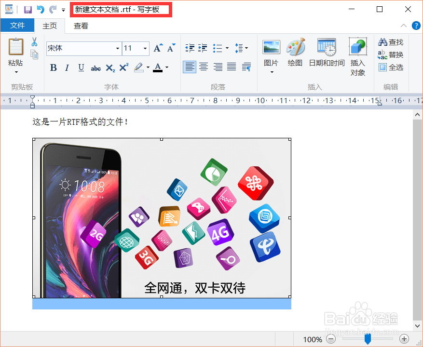
Task: Click the zoom slider handle
Action: click(368, 339)
